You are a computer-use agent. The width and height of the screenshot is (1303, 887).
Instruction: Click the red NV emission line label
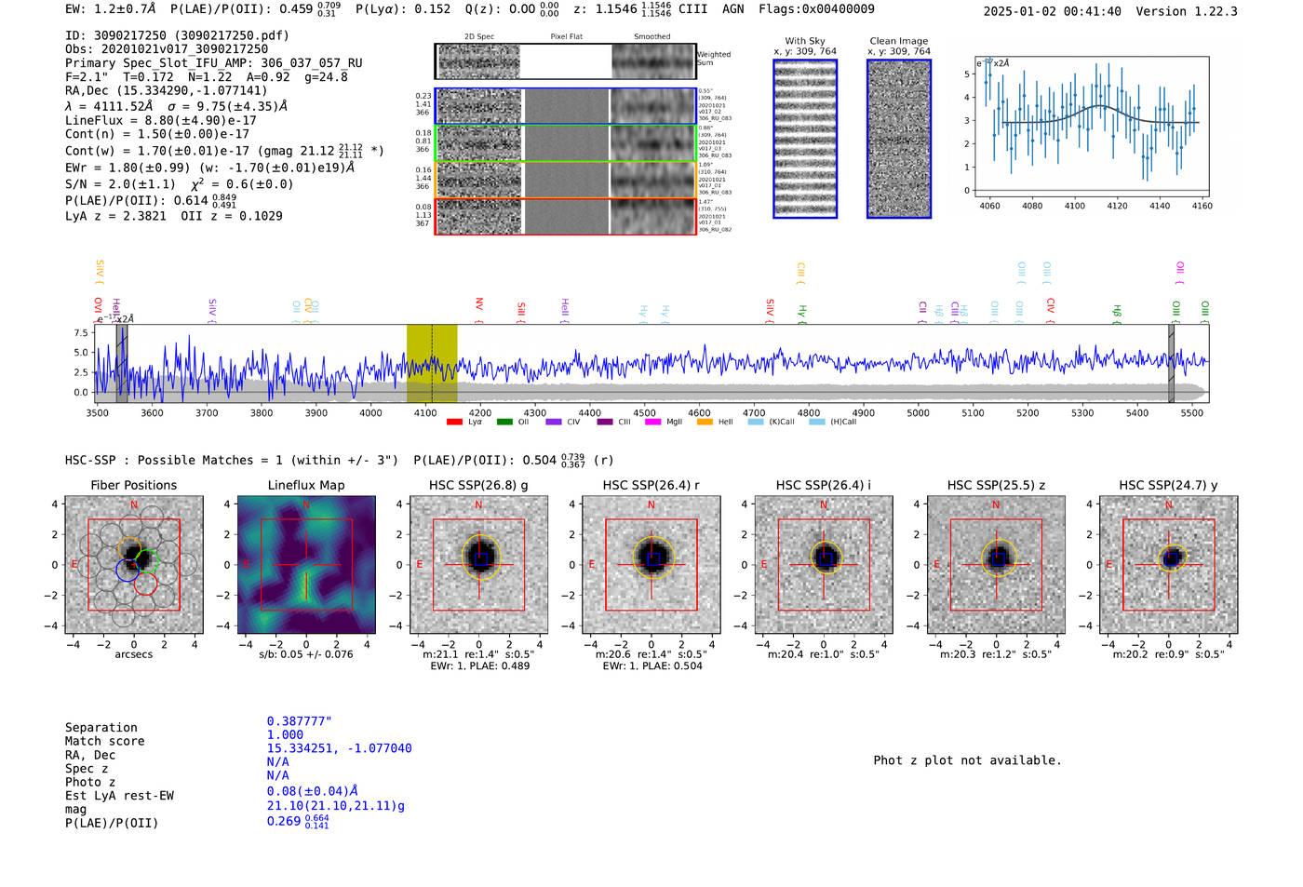pos(479,306)
